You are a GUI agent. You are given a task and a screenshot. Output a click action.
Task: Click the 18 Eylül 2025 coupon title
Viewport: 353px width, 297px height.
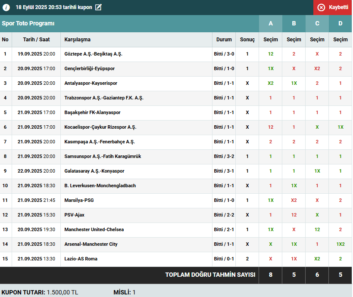point(54,7)
